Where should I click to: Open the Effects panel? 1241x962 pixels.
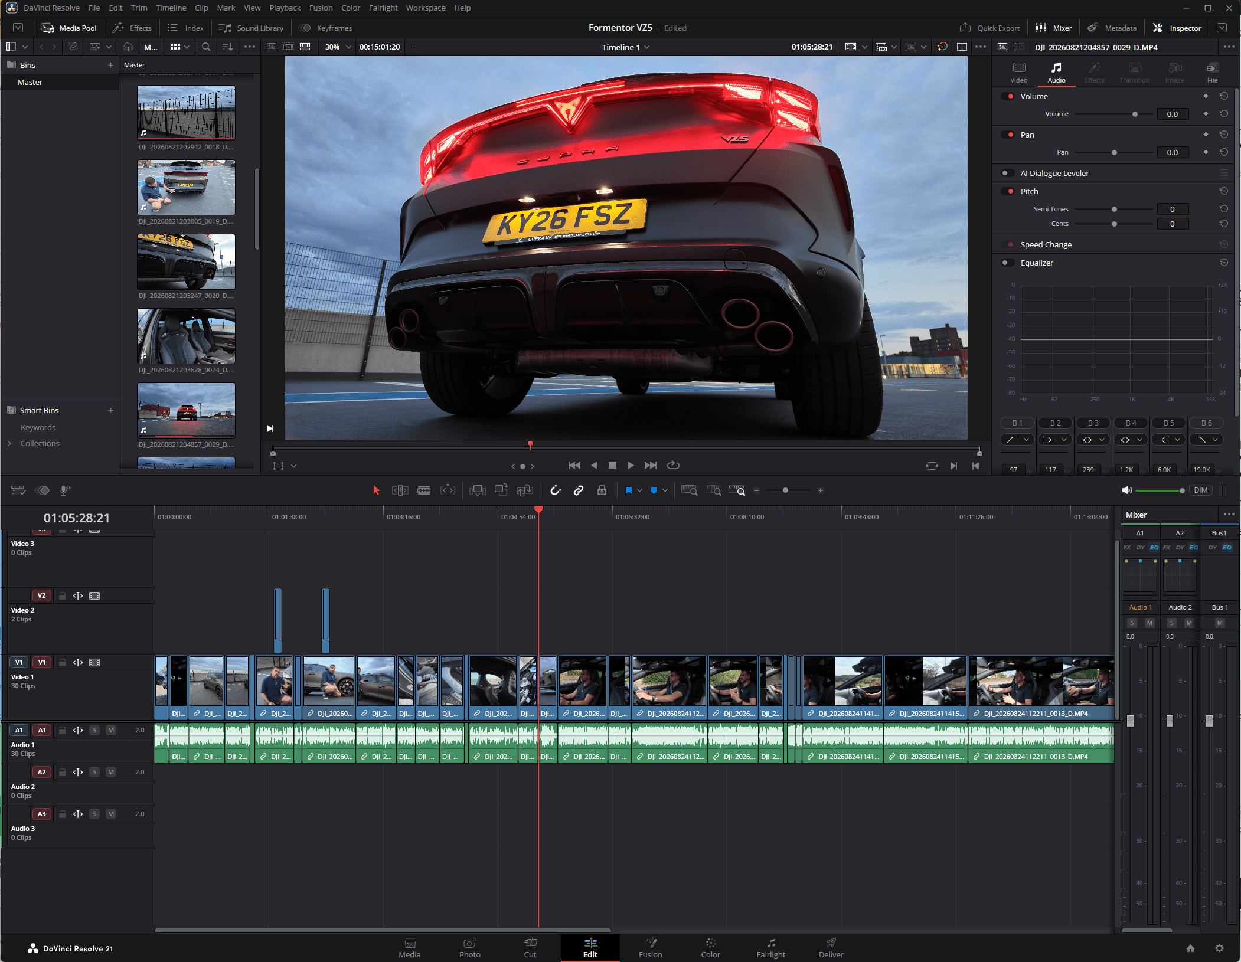coord(132,28)
